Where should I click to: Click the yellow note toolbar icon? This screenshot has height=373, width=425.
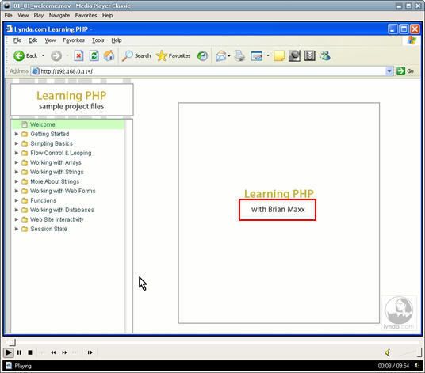pyautogui.click(x=279, y=56)
